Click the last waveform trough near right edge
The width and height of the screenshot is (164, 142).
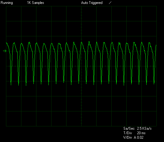154,83
